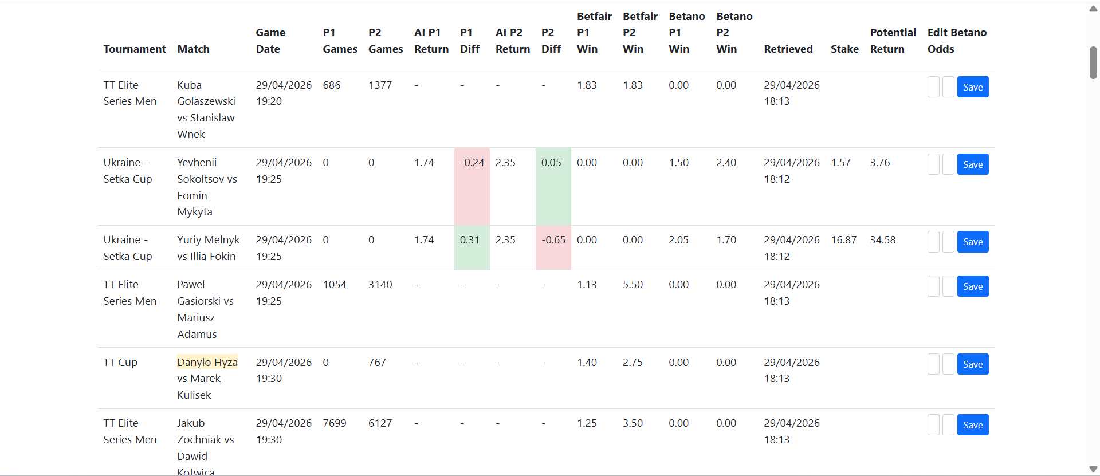The height and width of the screenshot is (476, 1100).
Task: Save odds for Danylo Hyza match
Action: coord(973,364)
